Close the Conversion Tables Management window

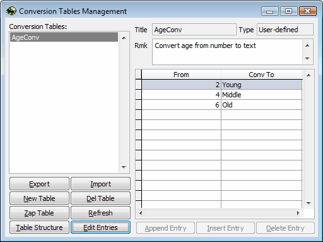(x=308, y=11)
